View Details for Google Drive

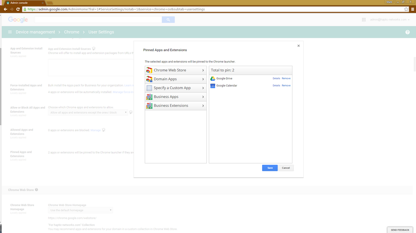pyautogui.click(x=276, y=79)
